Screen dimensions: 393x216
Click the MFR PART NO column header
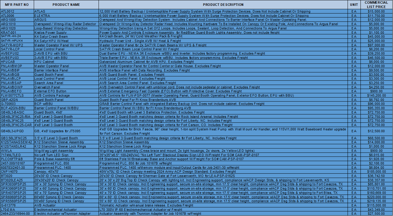click(x=17, y=5)
